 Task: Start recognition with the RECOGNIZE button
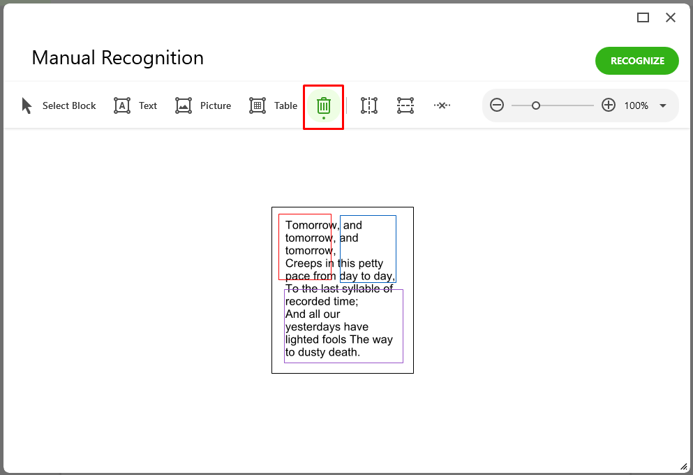click(x=637, y=61)
